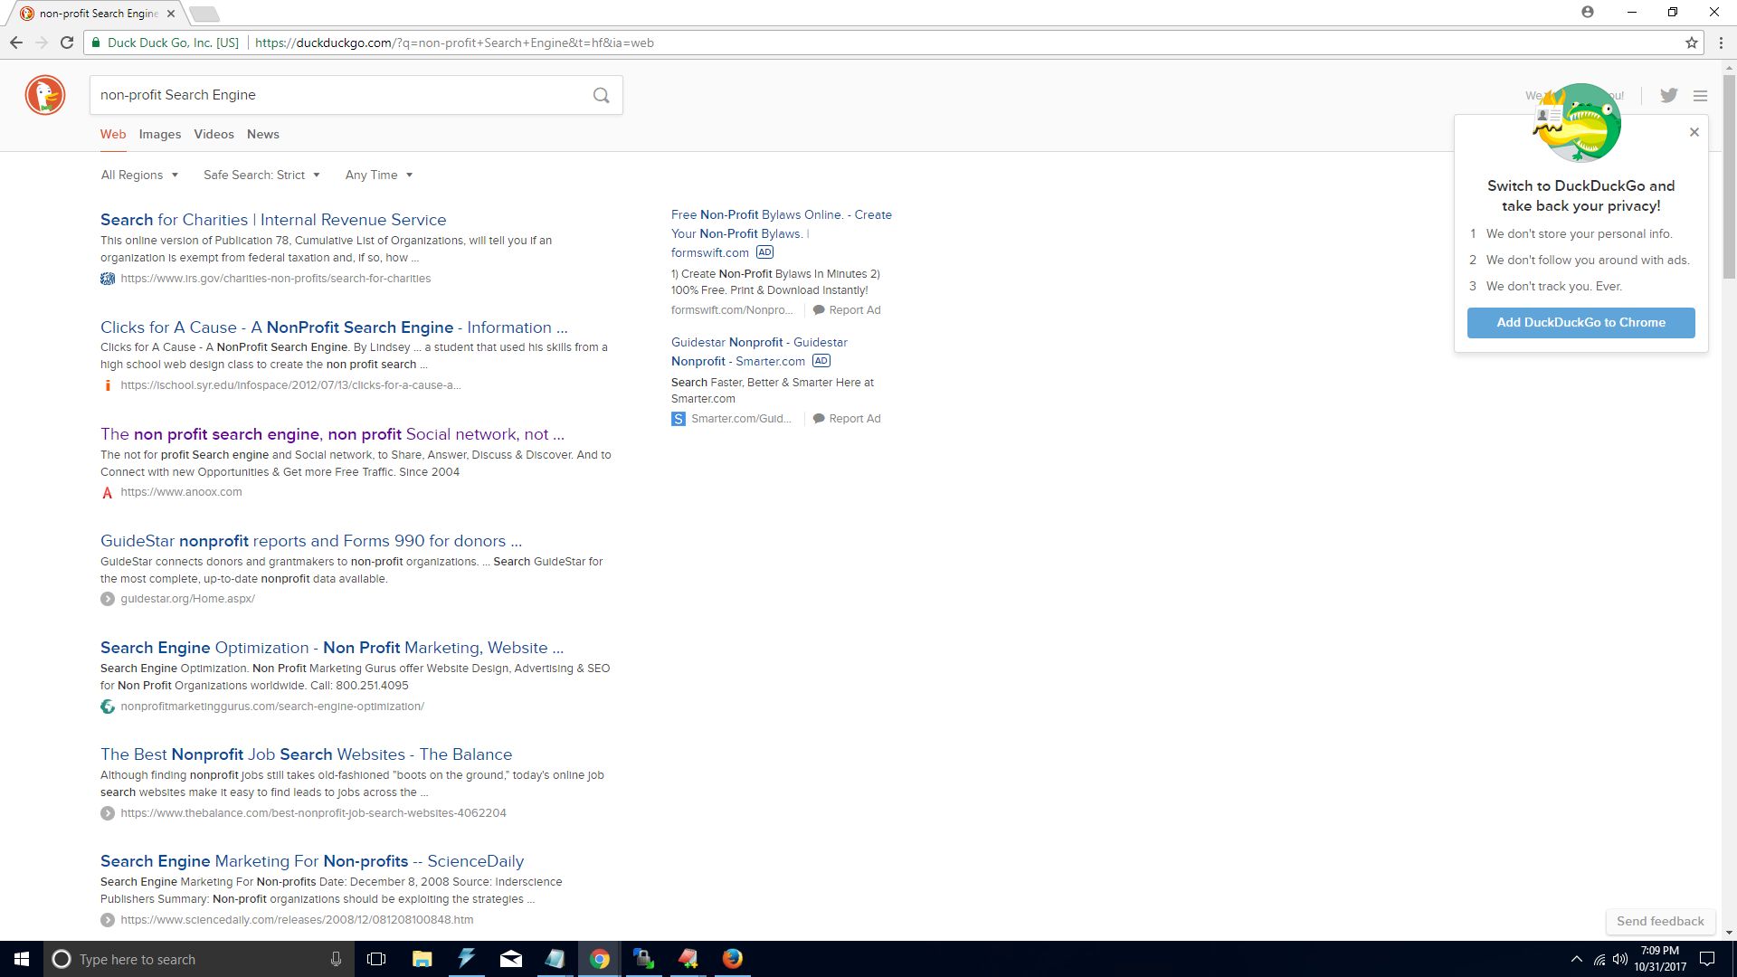Click the volume tray icon
1737x977 pixels.
1619,959
